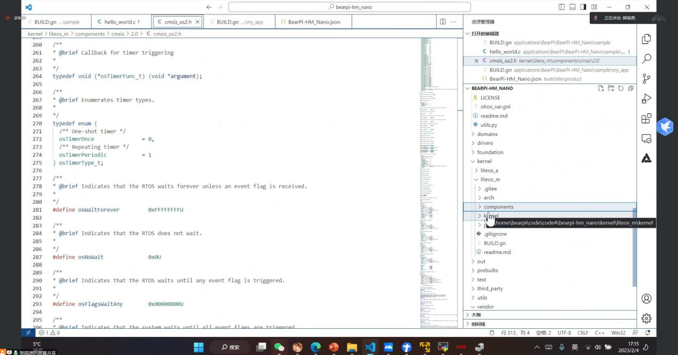Open the Run and Debug view
Viewport: 678px width, 355px height.
pos(646,98)
